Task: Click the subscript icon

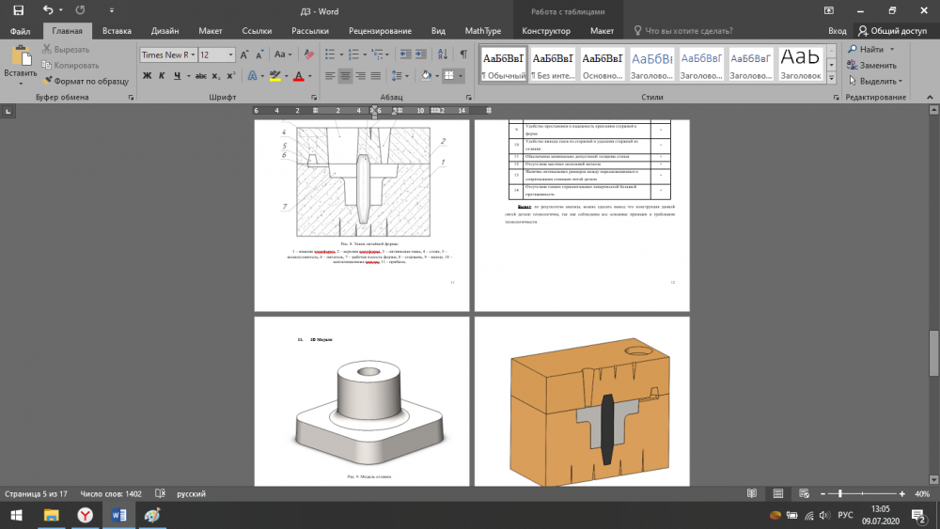Action: pos(214,75)
